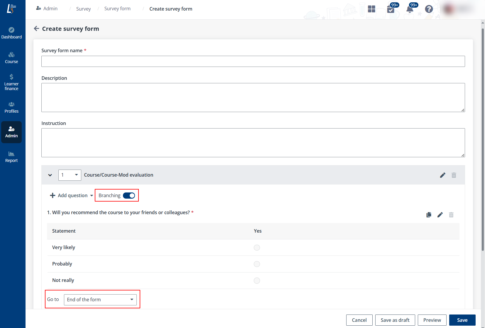Collapse the Course/Course-Mod evaluation section chevron
This screenshot has width=485, height=328.
tap(50, 175)
